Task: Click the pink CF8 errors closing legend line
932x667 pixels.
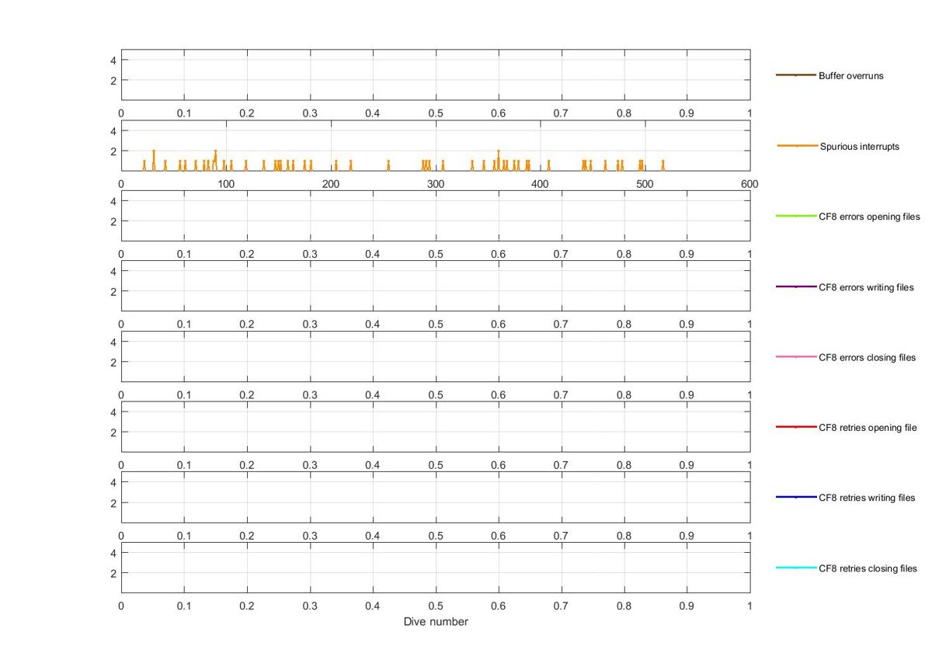Action: click(x=796, y=356)
